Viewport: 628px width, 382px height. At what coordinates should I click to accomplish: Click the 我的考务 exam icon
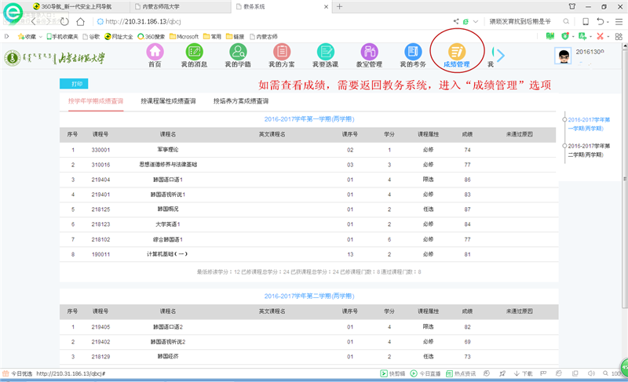click(412, 52)
